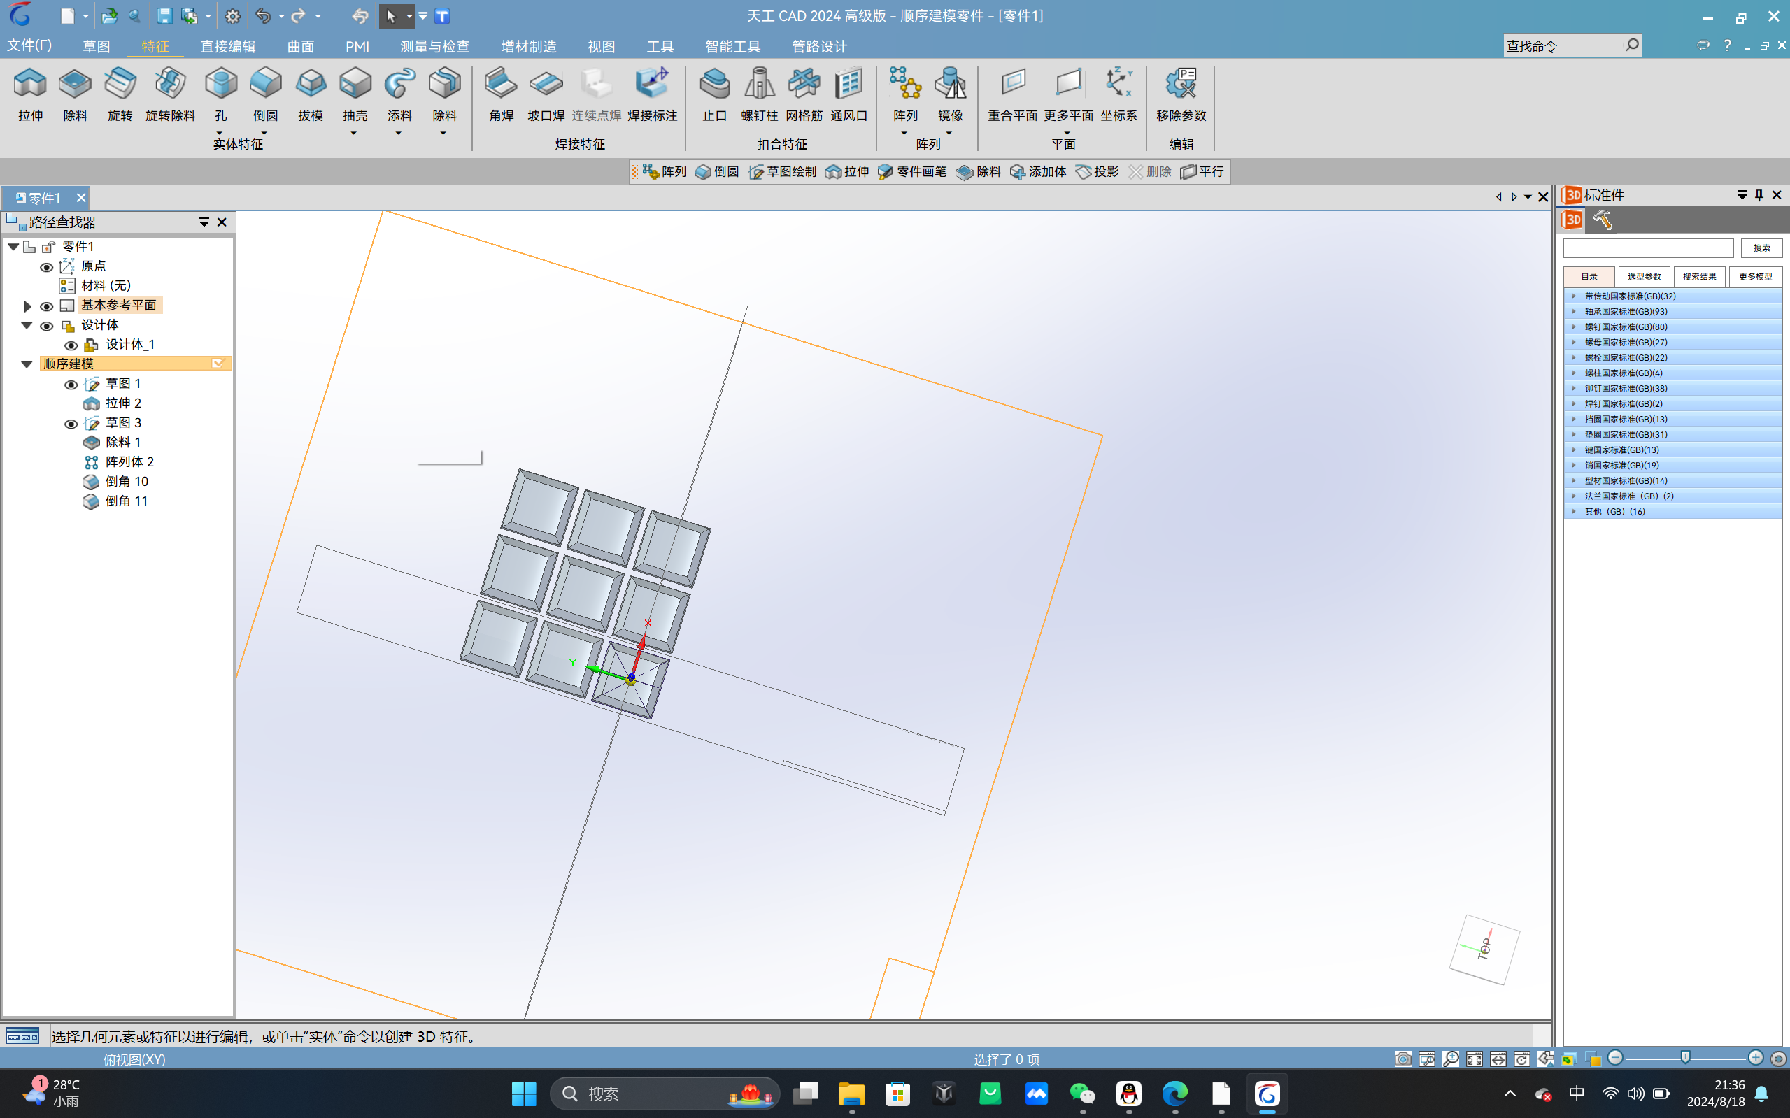Select the 网格筋 web network tool
The image size is (1790, 1118).
[x=804, y=94]
